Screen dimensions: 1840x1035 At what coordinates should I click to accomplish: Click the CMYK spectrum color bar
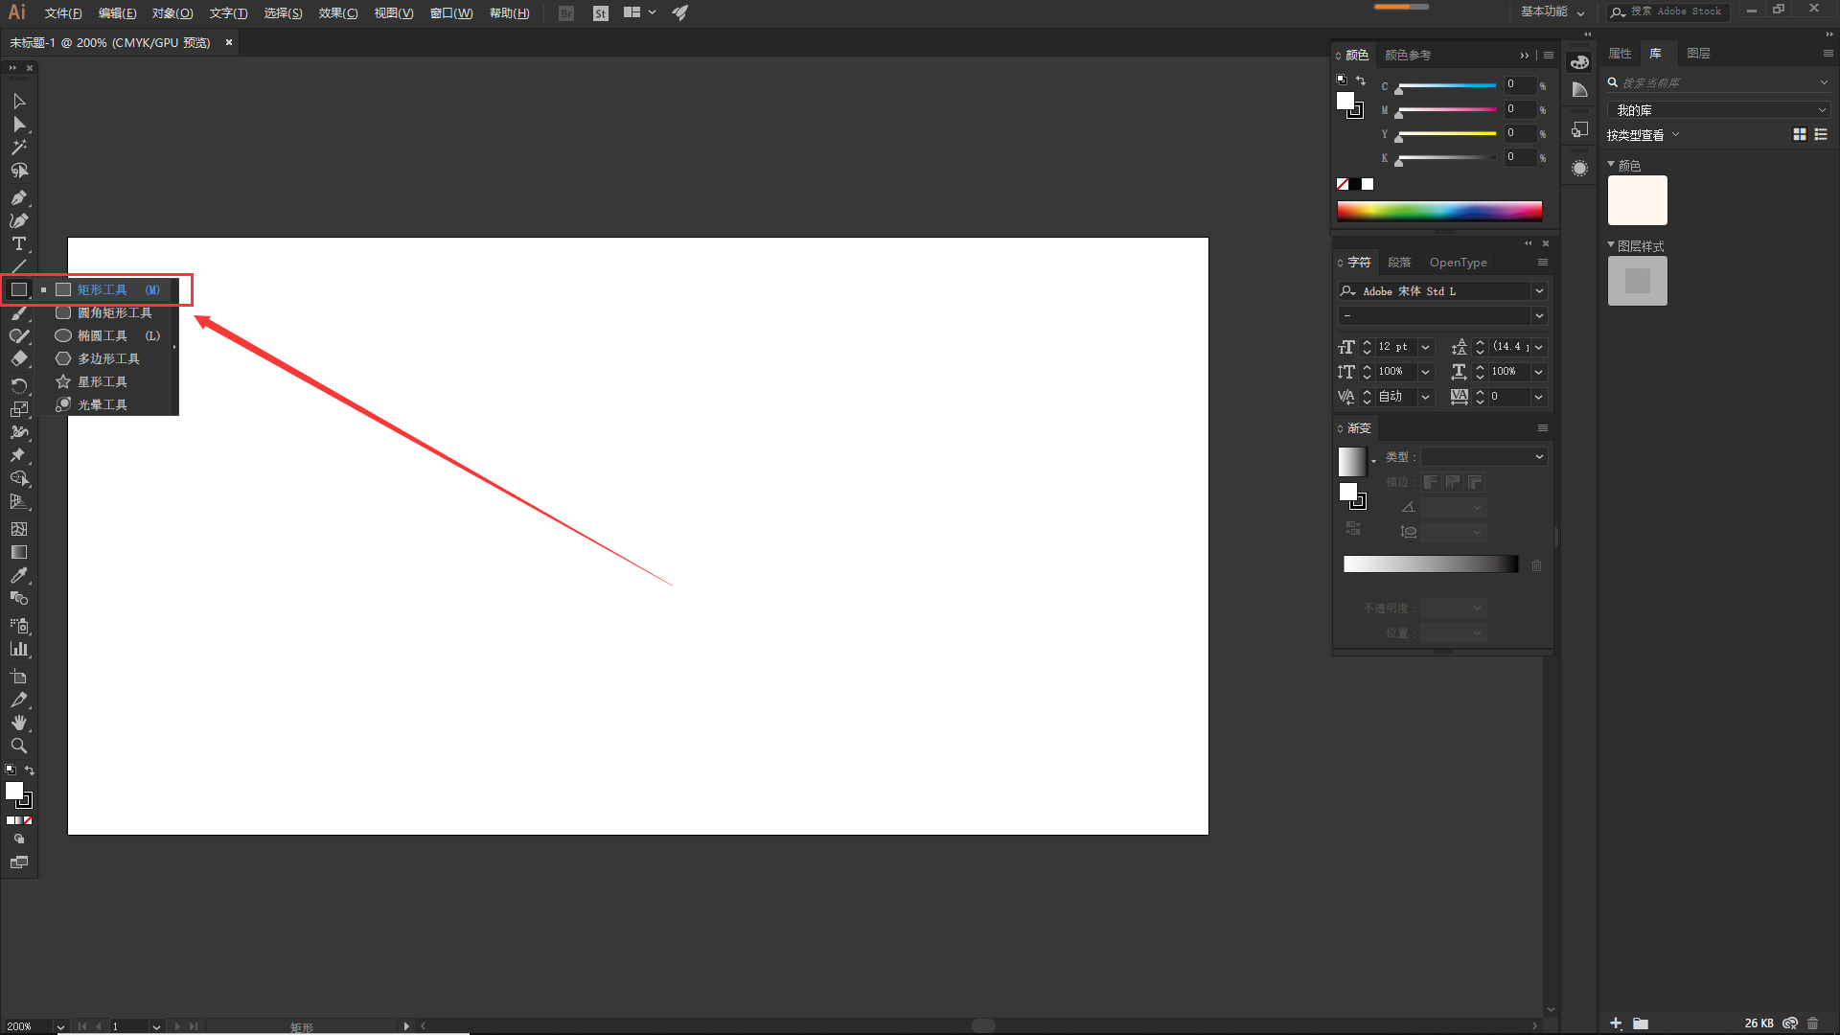pyautogui.click(x=1439, y=211)
